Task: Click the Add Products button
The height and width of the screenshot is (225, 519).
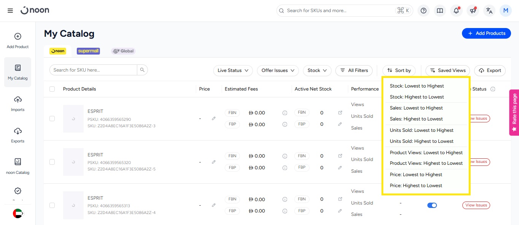Action: coord(486,33)
